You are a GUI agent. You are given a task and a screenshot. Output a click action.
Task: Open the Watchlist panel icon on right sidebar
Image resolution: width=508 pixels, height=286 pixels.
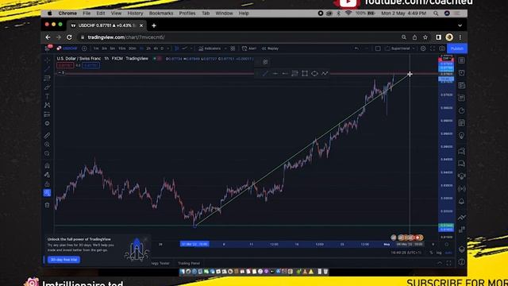point(462,60)
